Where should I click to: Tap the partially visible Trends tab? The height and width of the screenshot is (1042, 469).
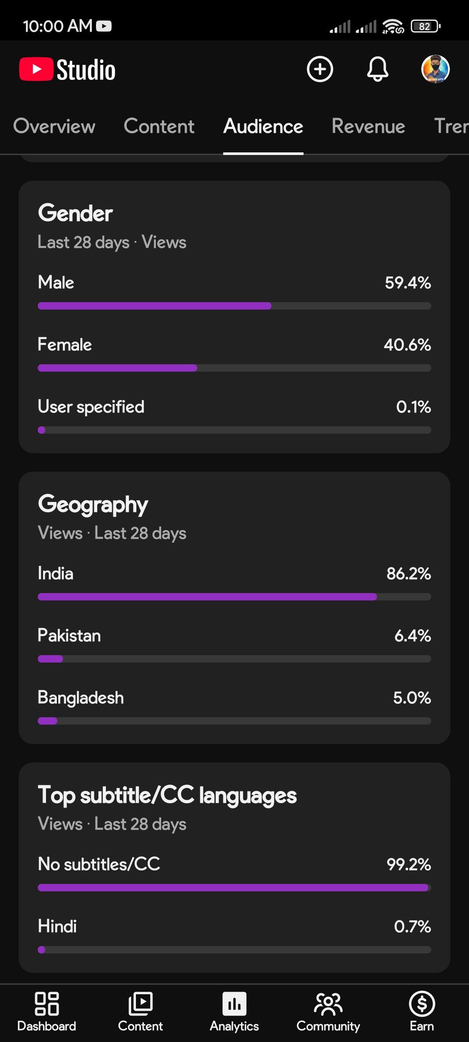[452, 126]
